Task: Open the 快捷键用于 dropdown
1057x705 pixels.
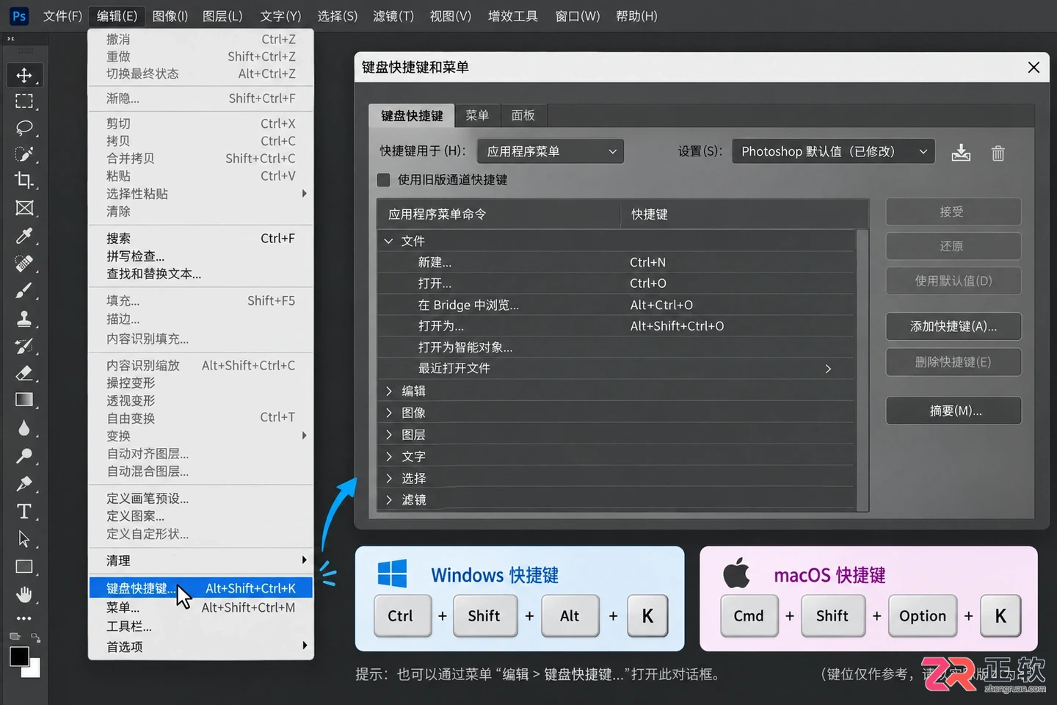Action: point(551,151)
